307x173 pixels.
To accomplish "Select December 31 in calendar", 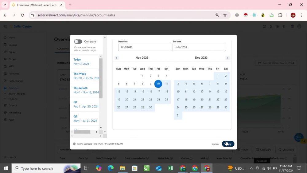I will coord(178,116).
